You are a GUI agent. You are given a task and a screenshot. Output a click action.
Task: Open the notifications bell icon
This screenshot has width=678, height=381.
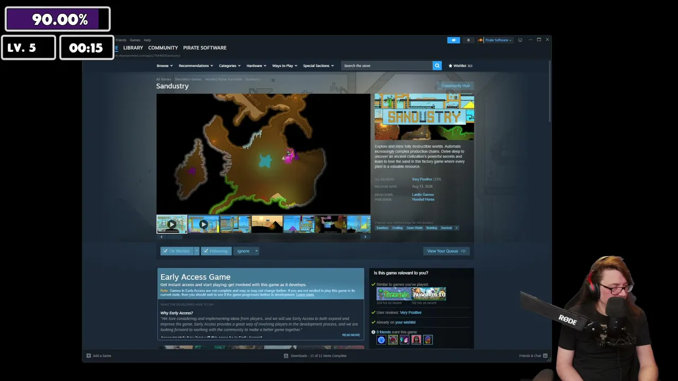(x=468, y=40)
